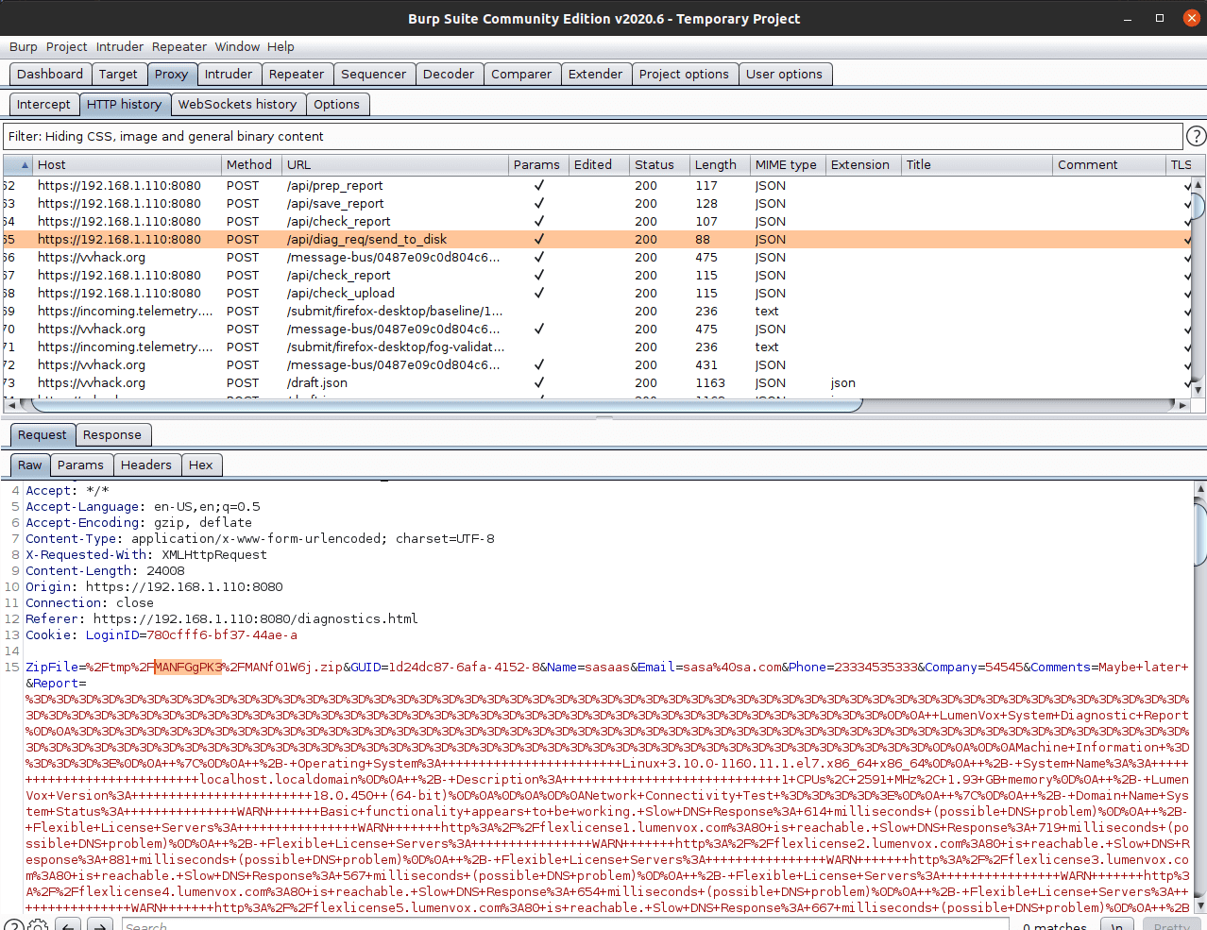This screenshot has height=930, width=1207.
Task: Click the table horizontal scroll right arrow
Action: [x=1181, y=405]
